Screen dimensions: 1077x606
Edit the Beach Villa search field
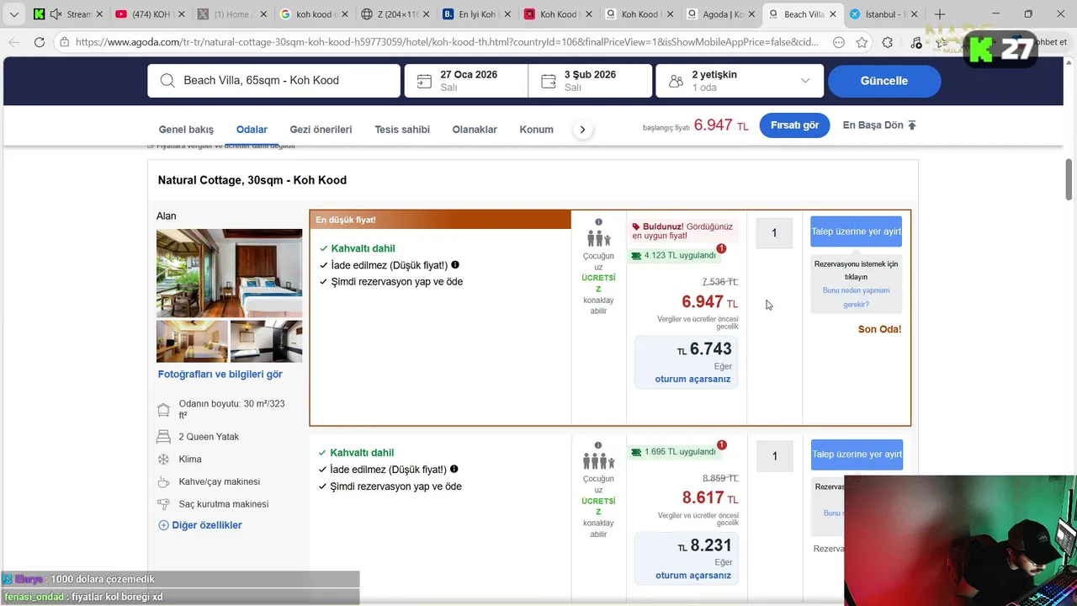coord(273,81)
